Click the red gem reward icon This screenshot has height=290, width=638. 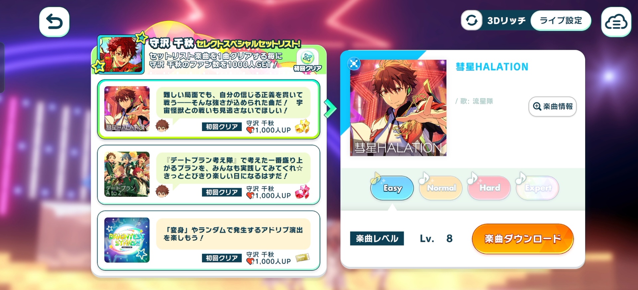[302, 192]
